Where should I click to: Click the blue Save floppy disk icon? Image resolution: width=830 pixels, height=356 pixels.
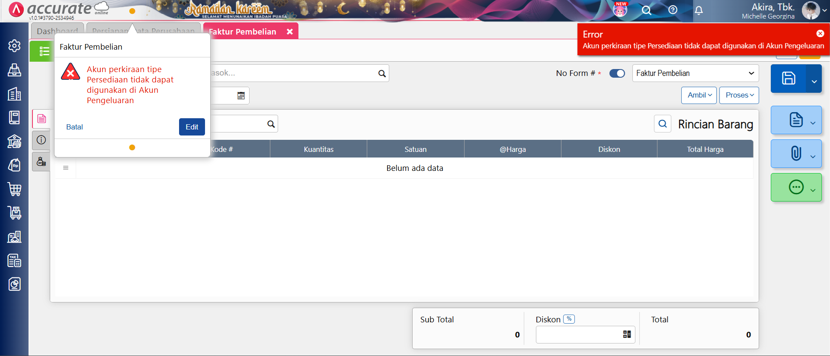tap(788, 79)
